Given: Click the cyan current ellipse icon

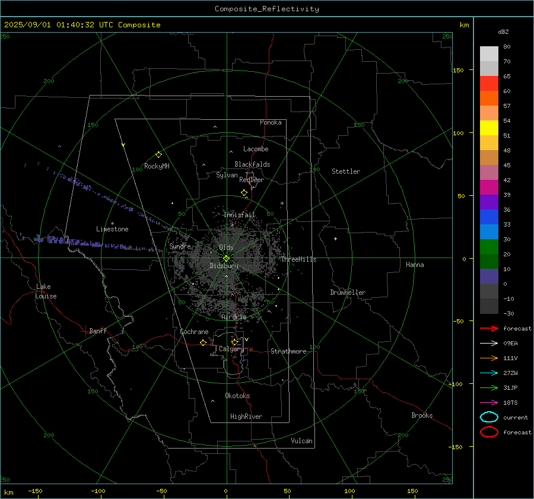Looking at the screenshot, I should (x=489, y=417).
